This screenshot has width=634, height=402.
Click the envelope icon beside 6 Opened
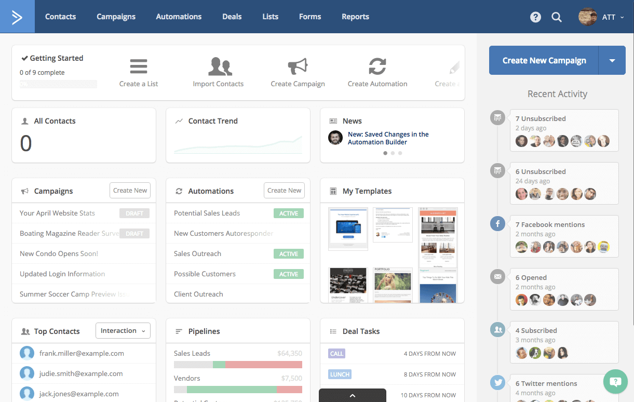click(497, 277)
